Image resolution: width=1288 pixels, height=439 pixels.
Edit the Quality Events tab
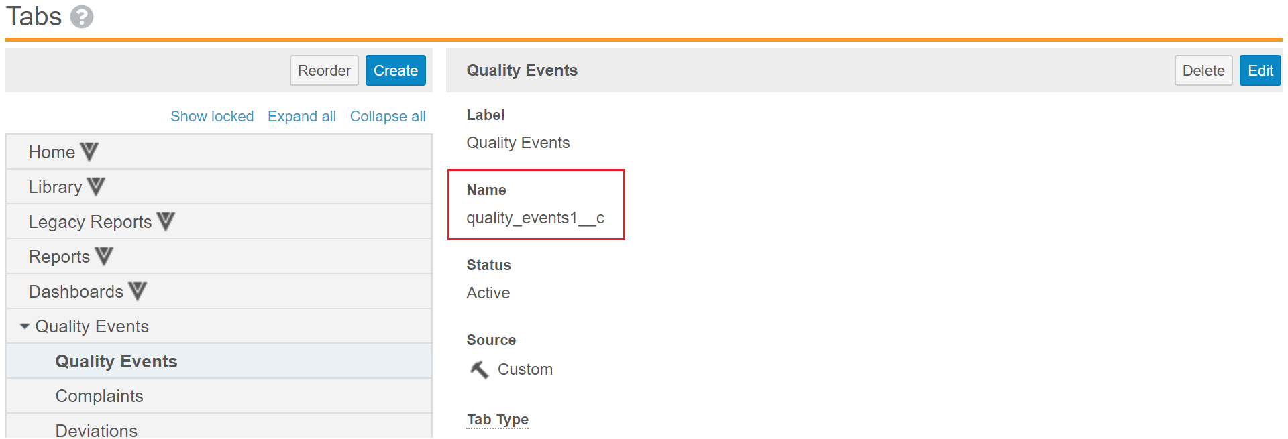tap(1260, 70)
